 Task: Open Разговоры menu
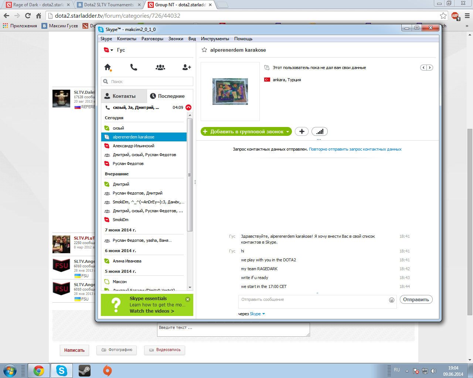(x=152, y=39)
